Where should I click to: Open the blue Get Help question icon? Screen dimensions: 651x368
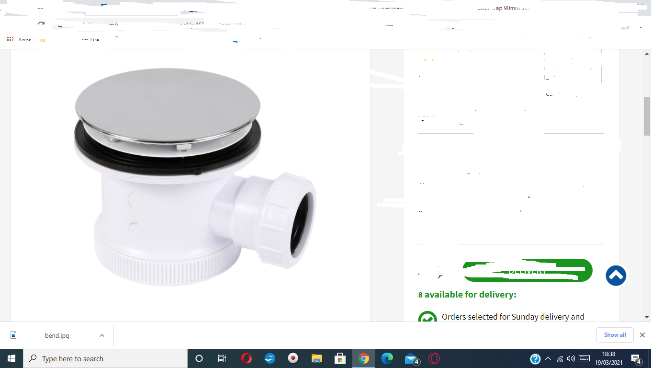click(535, 358)
